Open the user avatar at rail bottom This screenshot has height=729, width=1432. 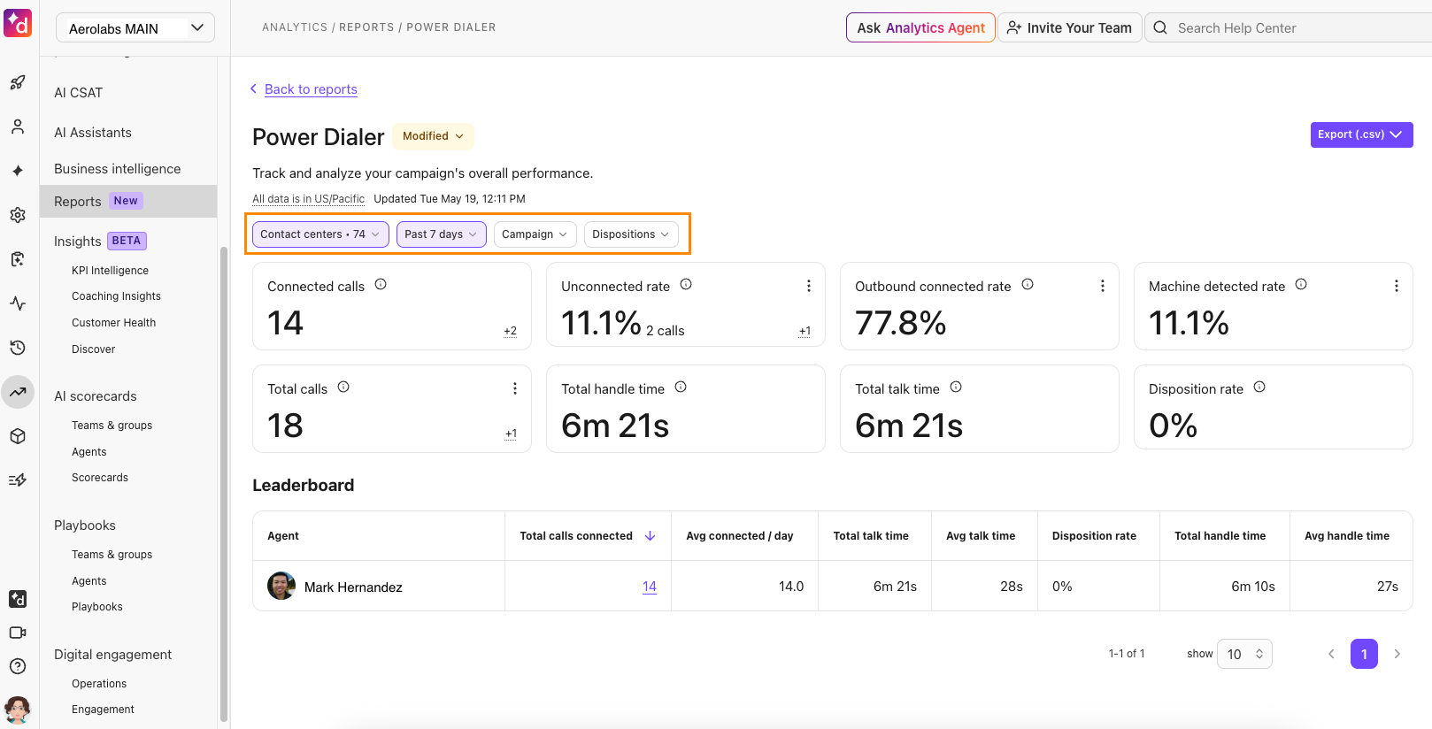click(x=18, y=710)
